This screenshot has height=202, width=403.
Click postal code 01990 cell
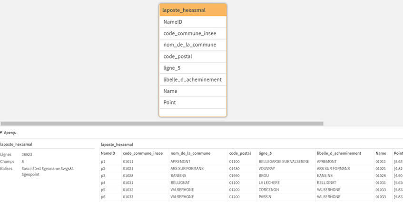tap(234, 175)
